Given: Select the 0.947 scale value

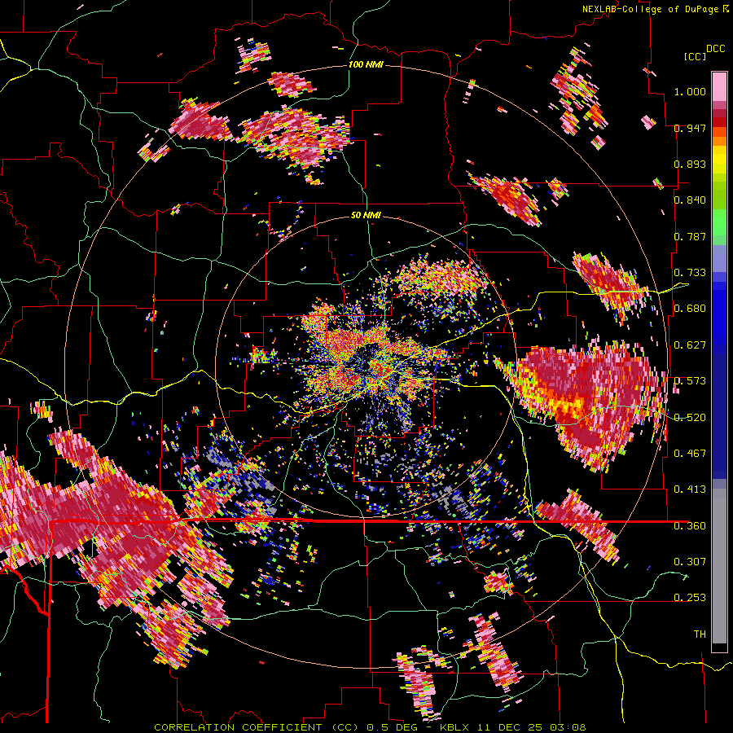Looking at the screenshot, I should 690,128.
